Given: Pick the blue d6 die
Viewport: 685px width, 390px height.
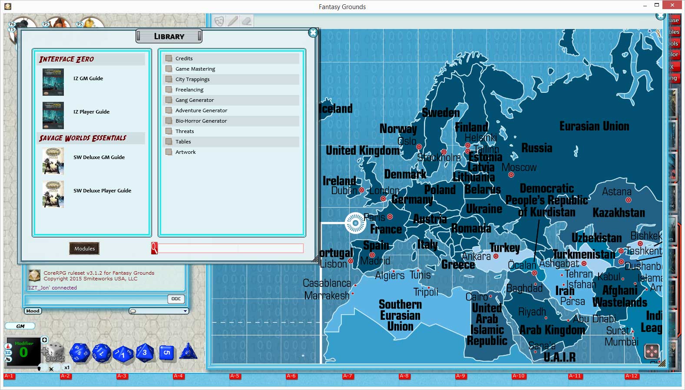Looking at the screenshot, I should [x=166, y=353].
